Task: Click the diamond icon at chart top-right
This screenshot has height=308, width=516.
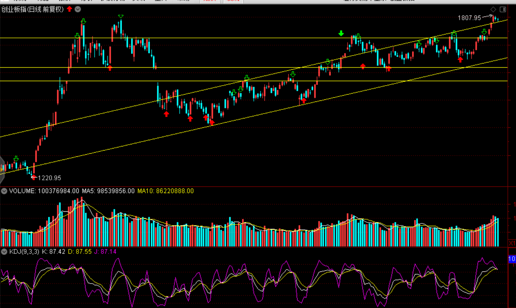Action: (x=493, y=9)
